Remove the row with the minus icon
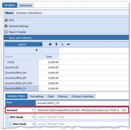Image resolution: width=131 pixels, height=130 pixels. tap(68, 44)
